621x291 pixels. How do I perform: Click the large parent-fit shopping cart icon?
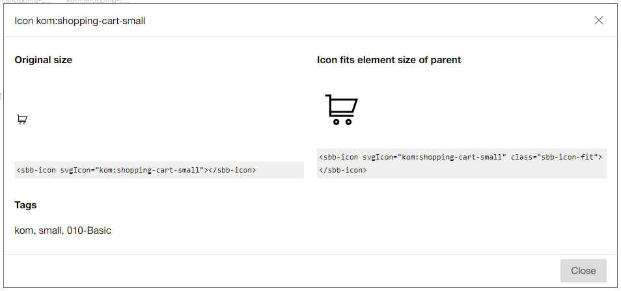click(x=341, y=109)
